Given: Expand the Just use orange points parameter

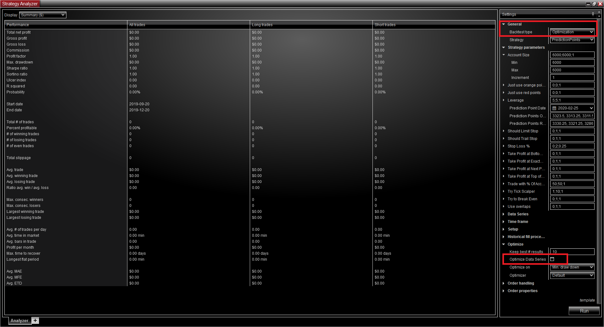Looking at the screenshot, I should [504, 85].
